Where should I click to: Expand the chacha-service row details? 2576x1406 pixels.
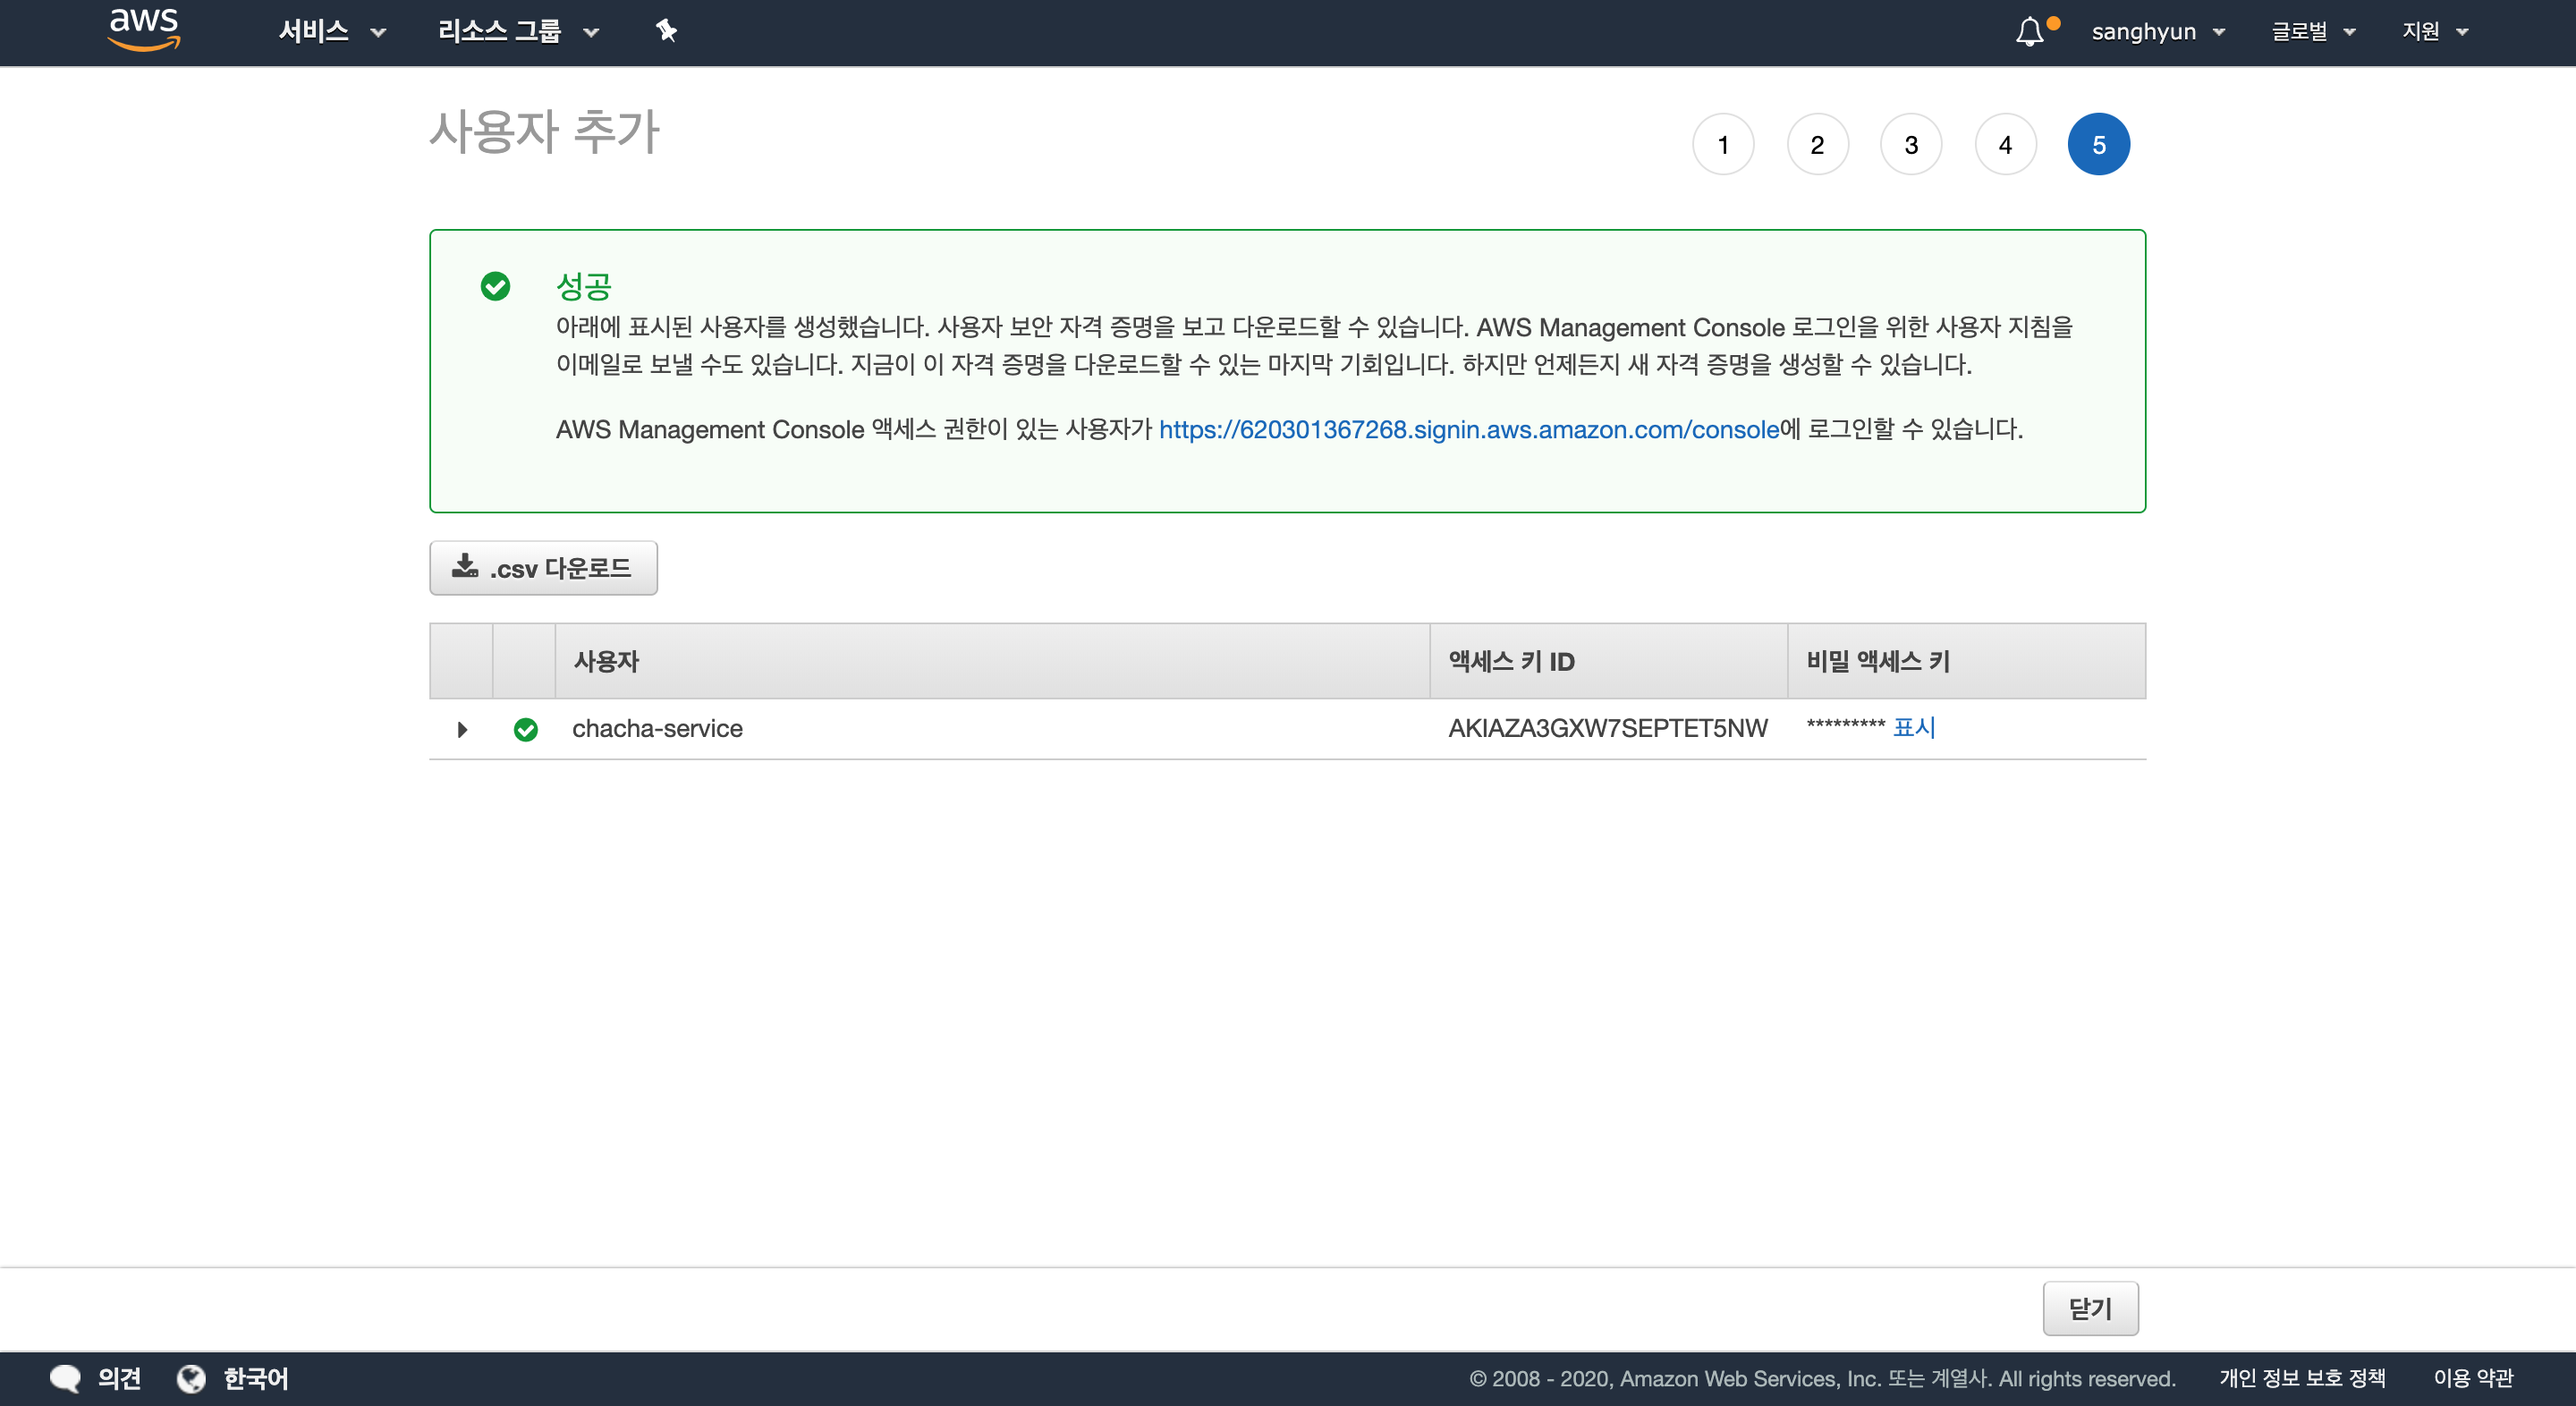(x=462, y=730)
